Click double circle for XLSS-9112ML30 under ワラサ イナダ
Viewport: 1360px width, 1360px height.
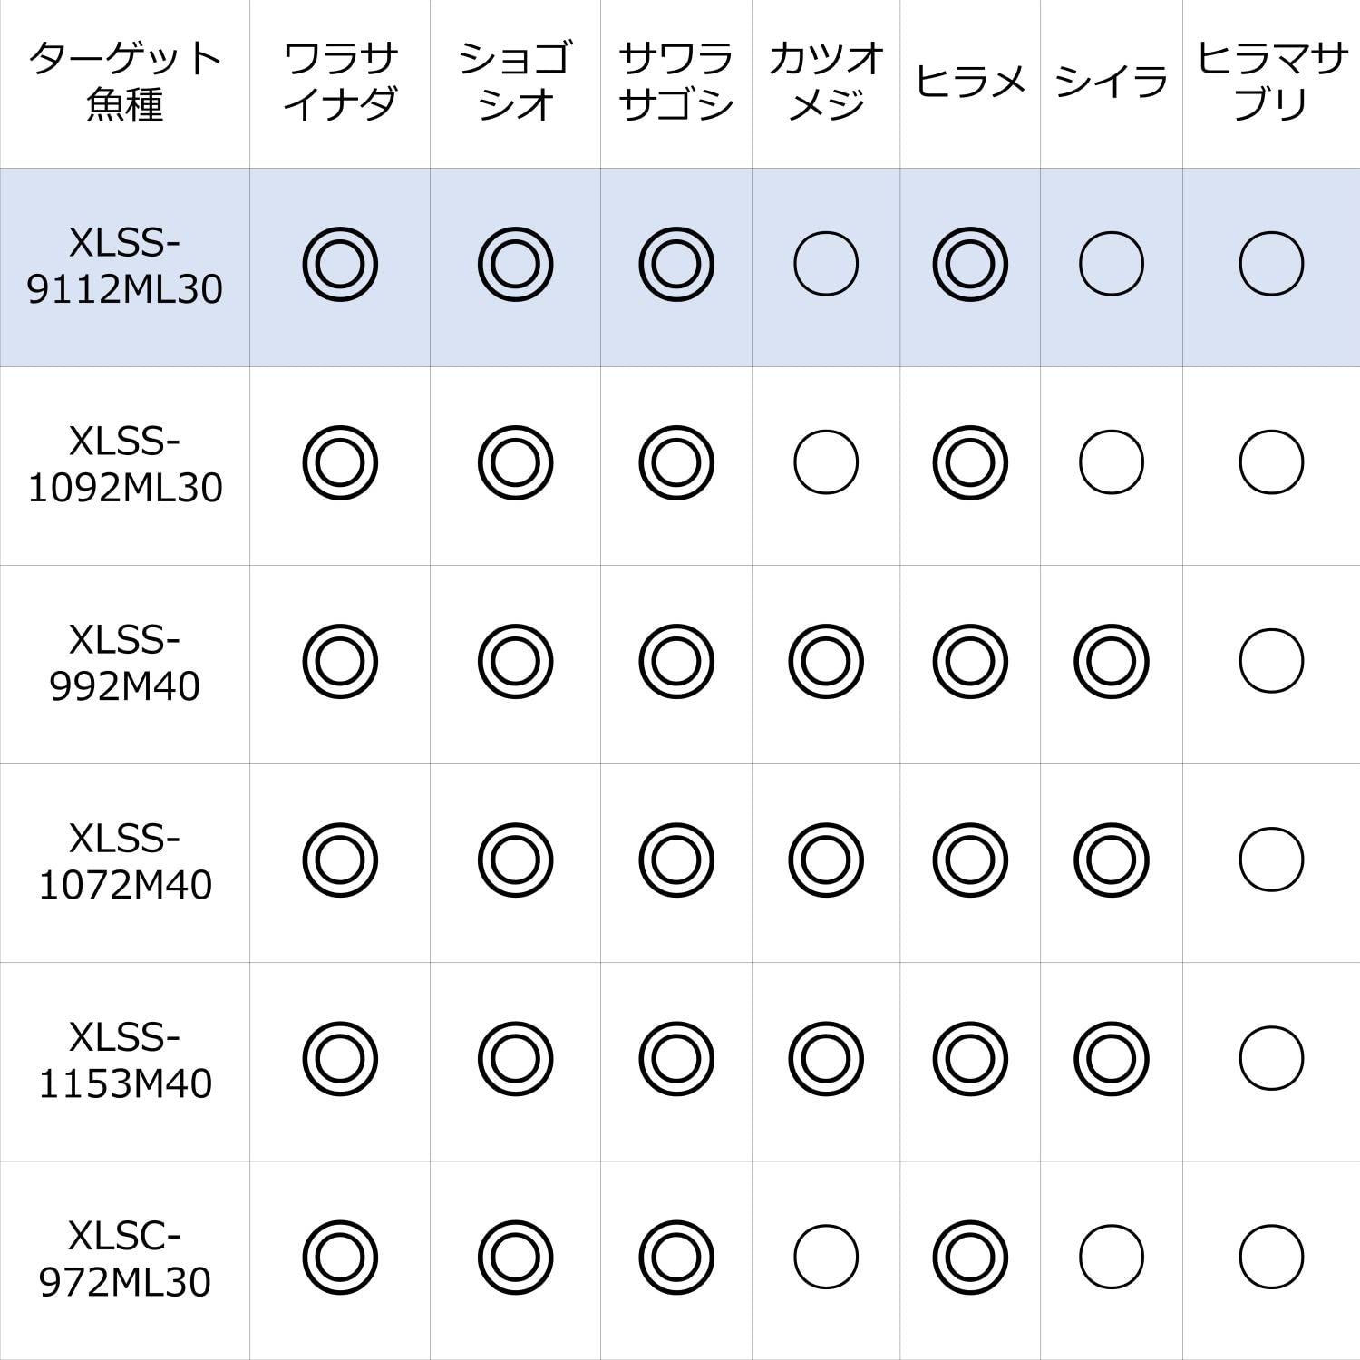[x=340, y=264]
